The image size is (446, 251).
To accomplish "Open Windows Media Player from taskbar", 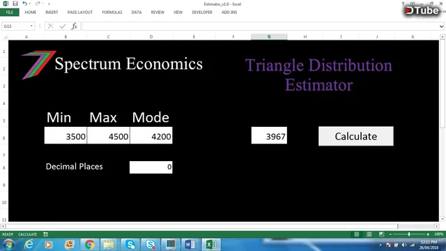I will point(48,245).
